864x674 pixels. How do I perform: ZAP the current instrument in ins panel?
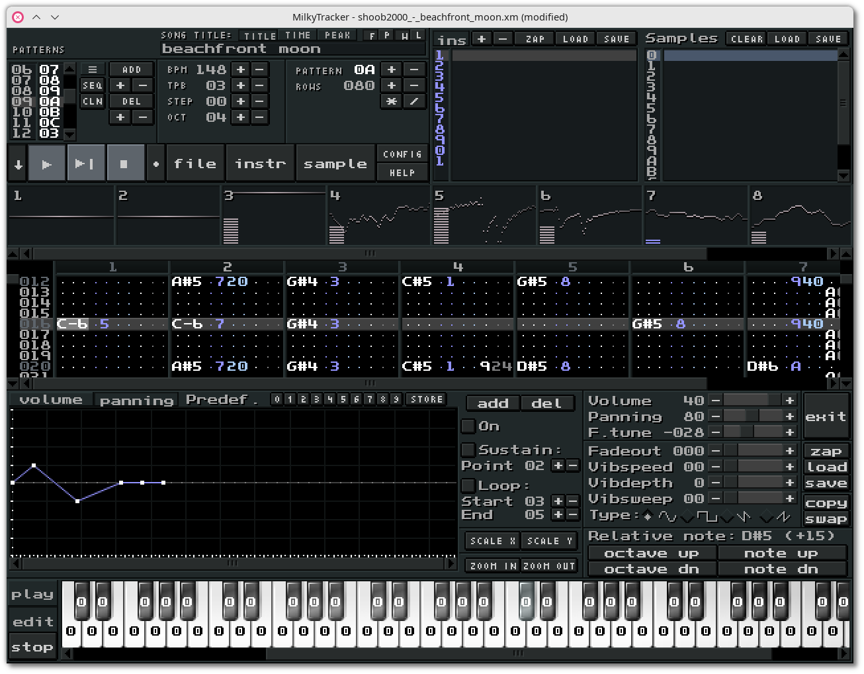click(x=535, y=39)
